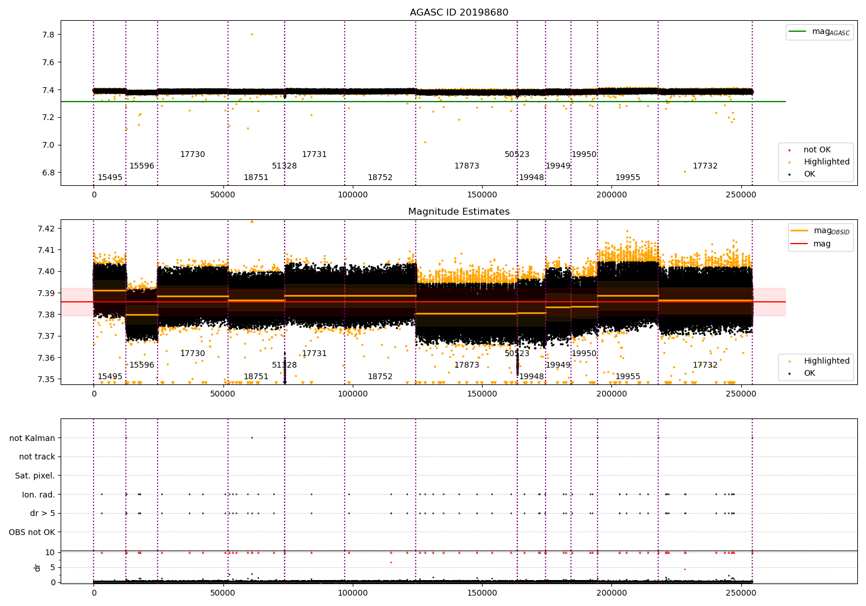866x606 pixels.
Task: Click obsid label 51328 in AGASC plot
Action: coord(284,166)
